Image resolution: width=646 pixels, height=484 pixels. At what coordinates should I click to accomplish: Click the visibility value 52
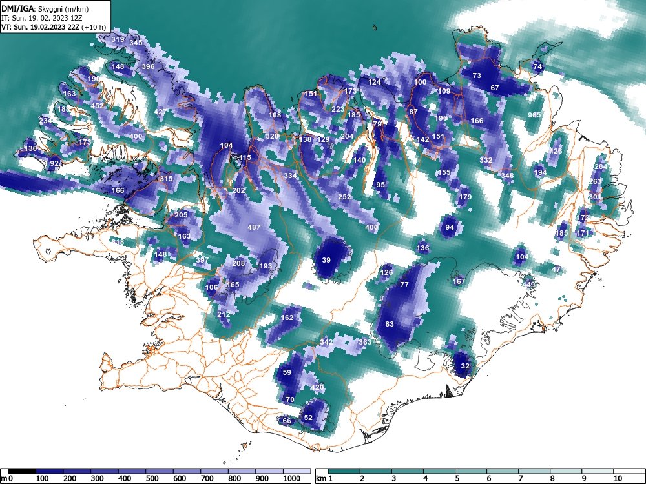[x=308, y=418]
